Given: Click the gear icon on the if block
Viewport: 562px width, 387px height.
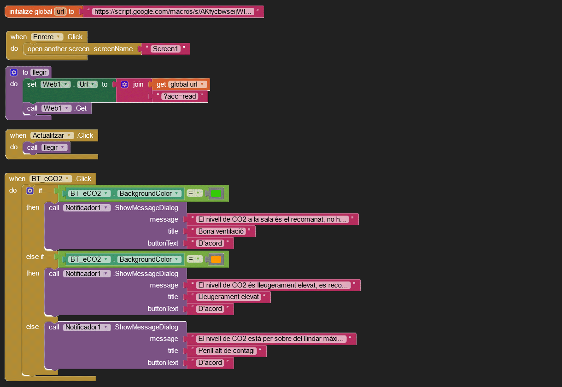Looking at the screenshot, I should [30, 191].
